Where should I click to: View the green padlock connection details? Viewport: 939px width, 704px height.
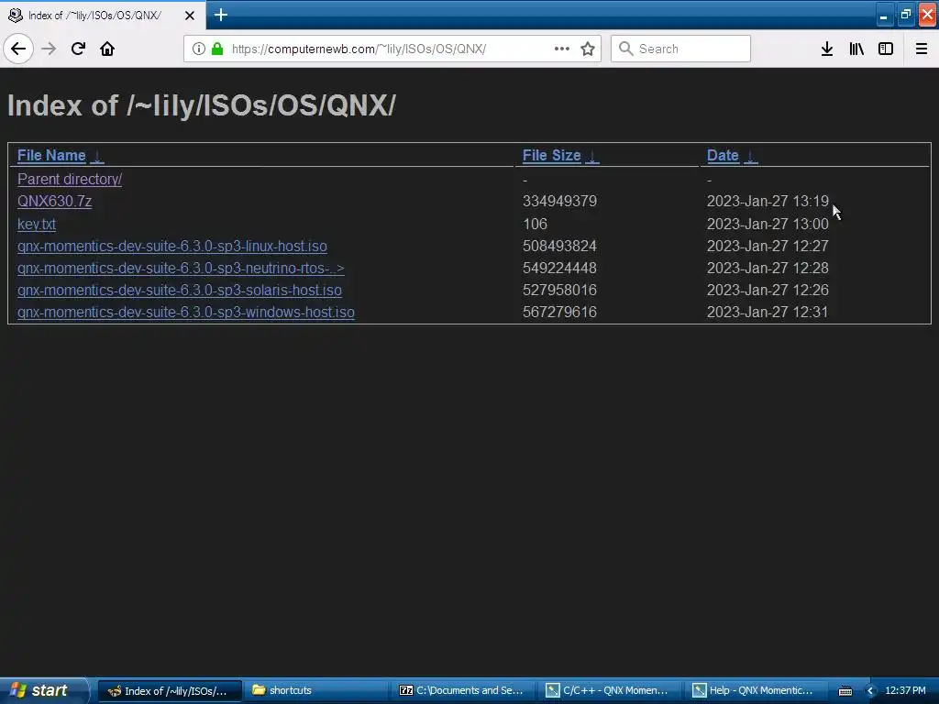tap(217, 49)
